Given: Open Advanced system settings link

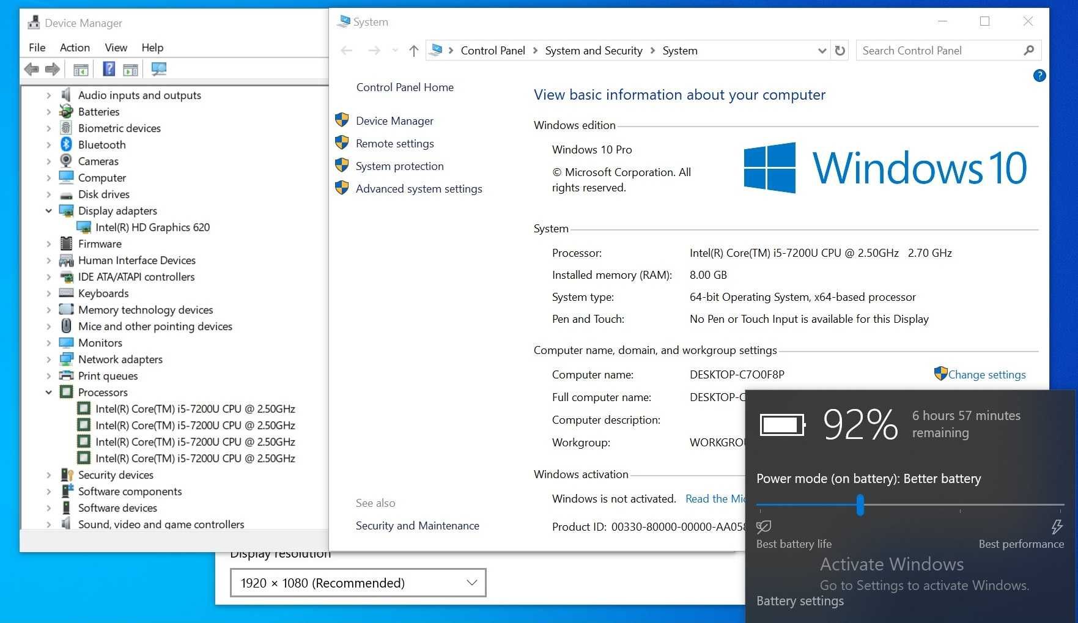Looking at the screenshot, I should (x=419, y=188).
